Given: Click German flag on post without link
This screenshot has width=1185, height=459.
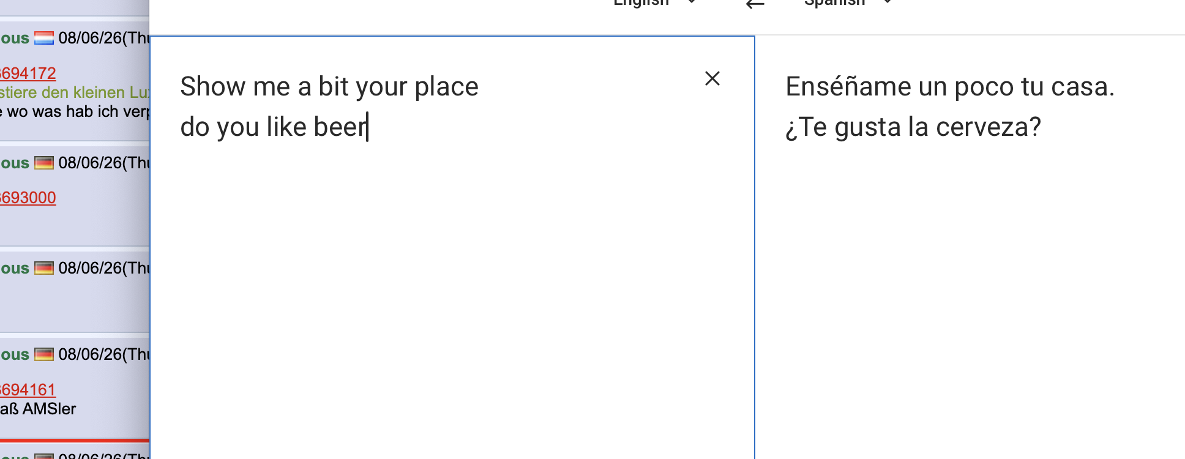Looking at the screenshot, I should [43, 269].
